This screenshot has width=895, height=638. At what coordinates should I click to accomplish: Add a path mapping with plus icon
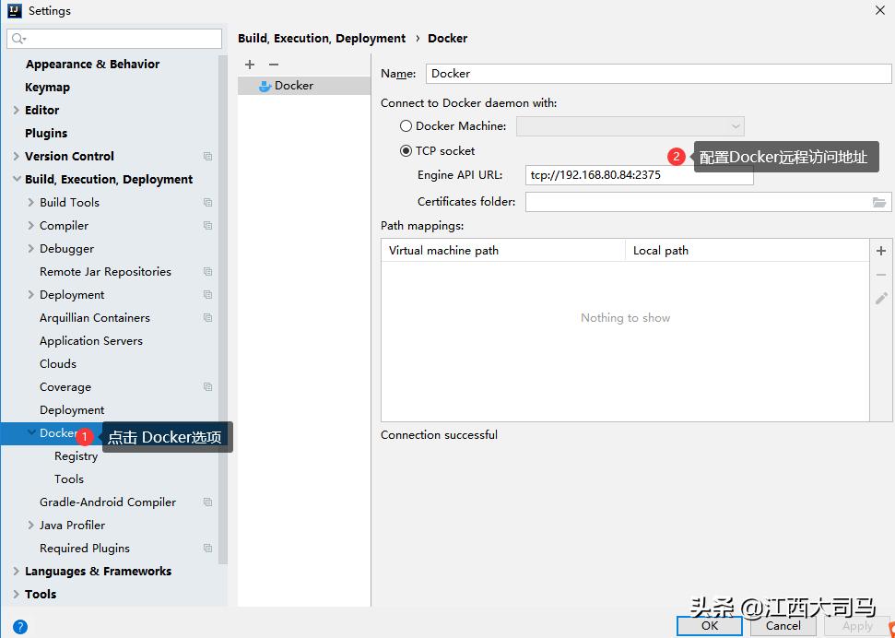click(x=881, y=251)
